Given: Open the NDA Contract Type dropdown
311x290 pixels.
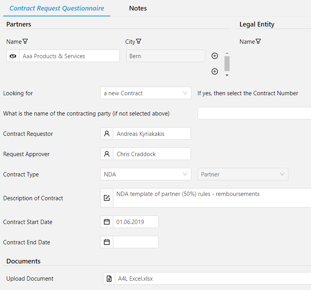Looking at the screenshot, I should point(185,174).
